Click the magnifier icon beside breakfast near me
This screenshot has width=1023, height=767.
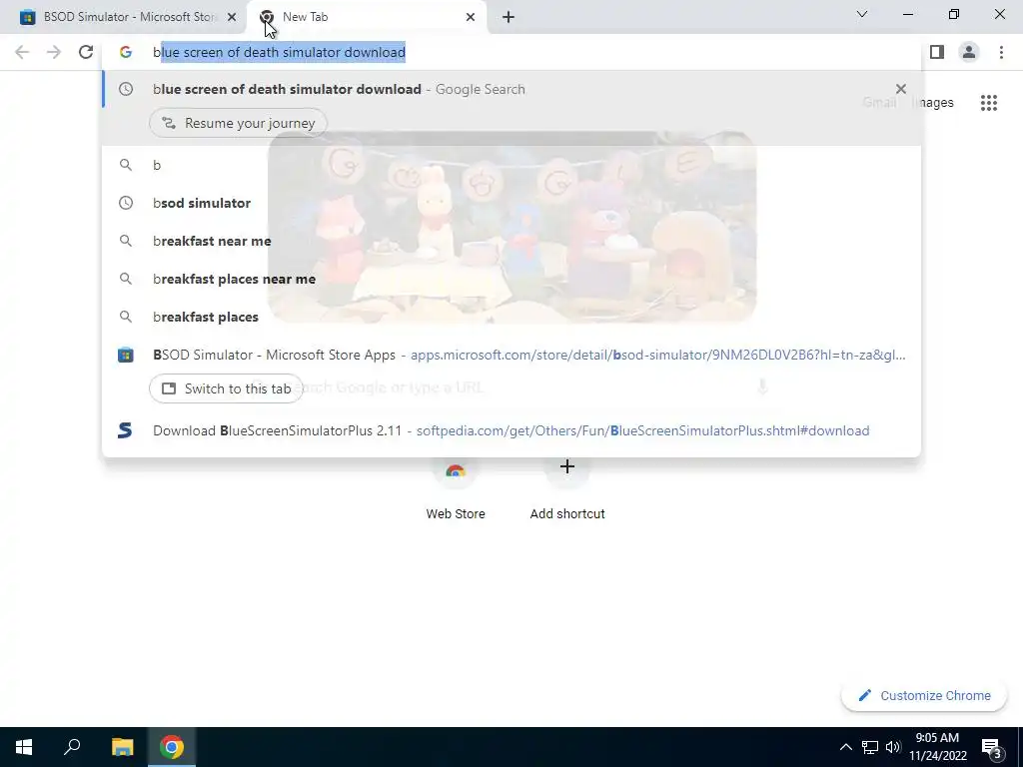126,241
